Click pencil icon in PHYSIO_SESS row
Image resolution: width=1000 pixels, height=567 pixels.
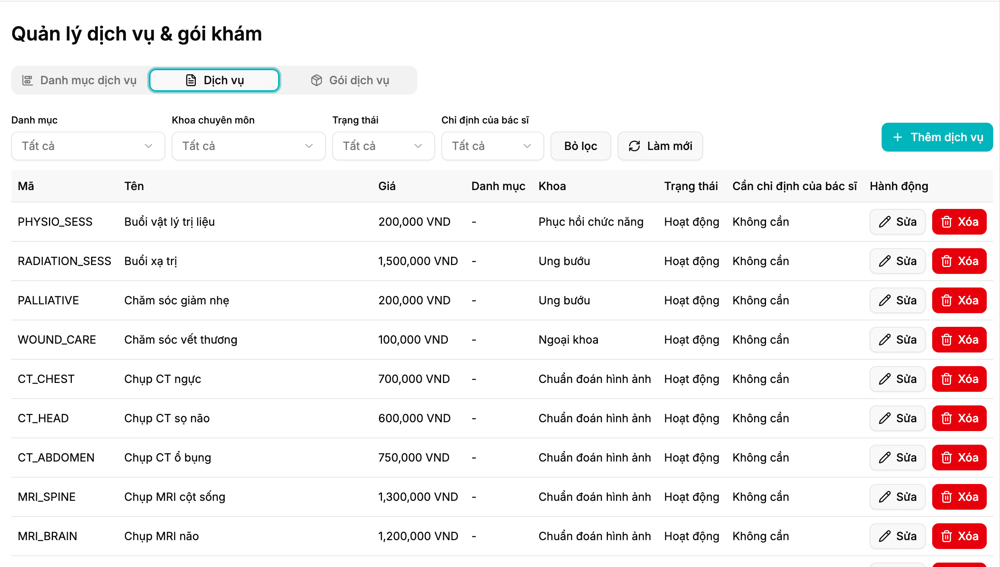click(x=884, y=222)
